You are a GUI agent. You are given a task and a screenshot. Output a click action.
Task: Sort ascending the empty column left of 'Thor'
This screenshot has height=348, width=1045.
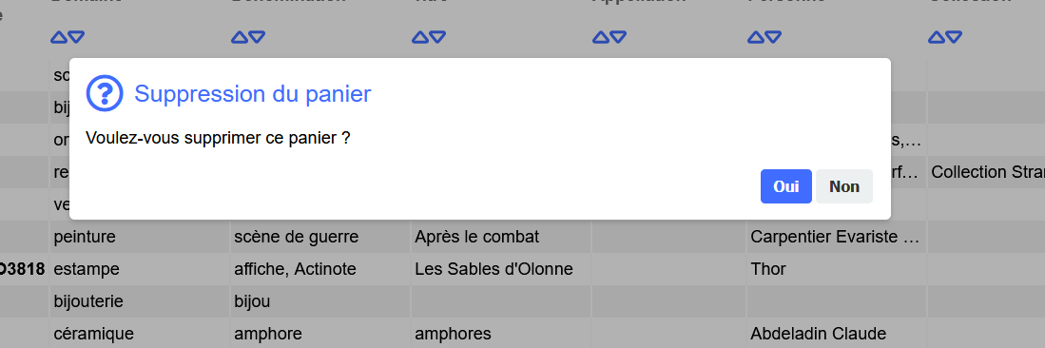pos(601,37)
